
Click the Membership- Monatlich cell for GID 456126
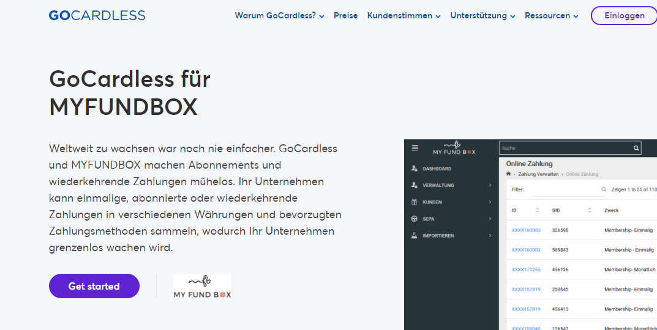pos(630,269)
